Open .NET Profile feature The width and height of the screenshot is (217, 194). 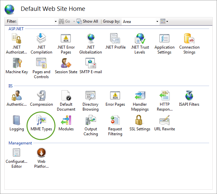pos(115,41)
